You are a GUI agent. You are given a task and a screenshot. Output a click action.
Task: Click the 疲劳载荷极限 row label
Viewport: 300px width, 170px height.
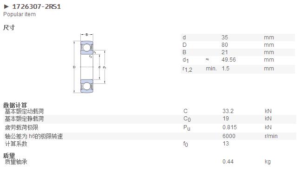(22, 127)
